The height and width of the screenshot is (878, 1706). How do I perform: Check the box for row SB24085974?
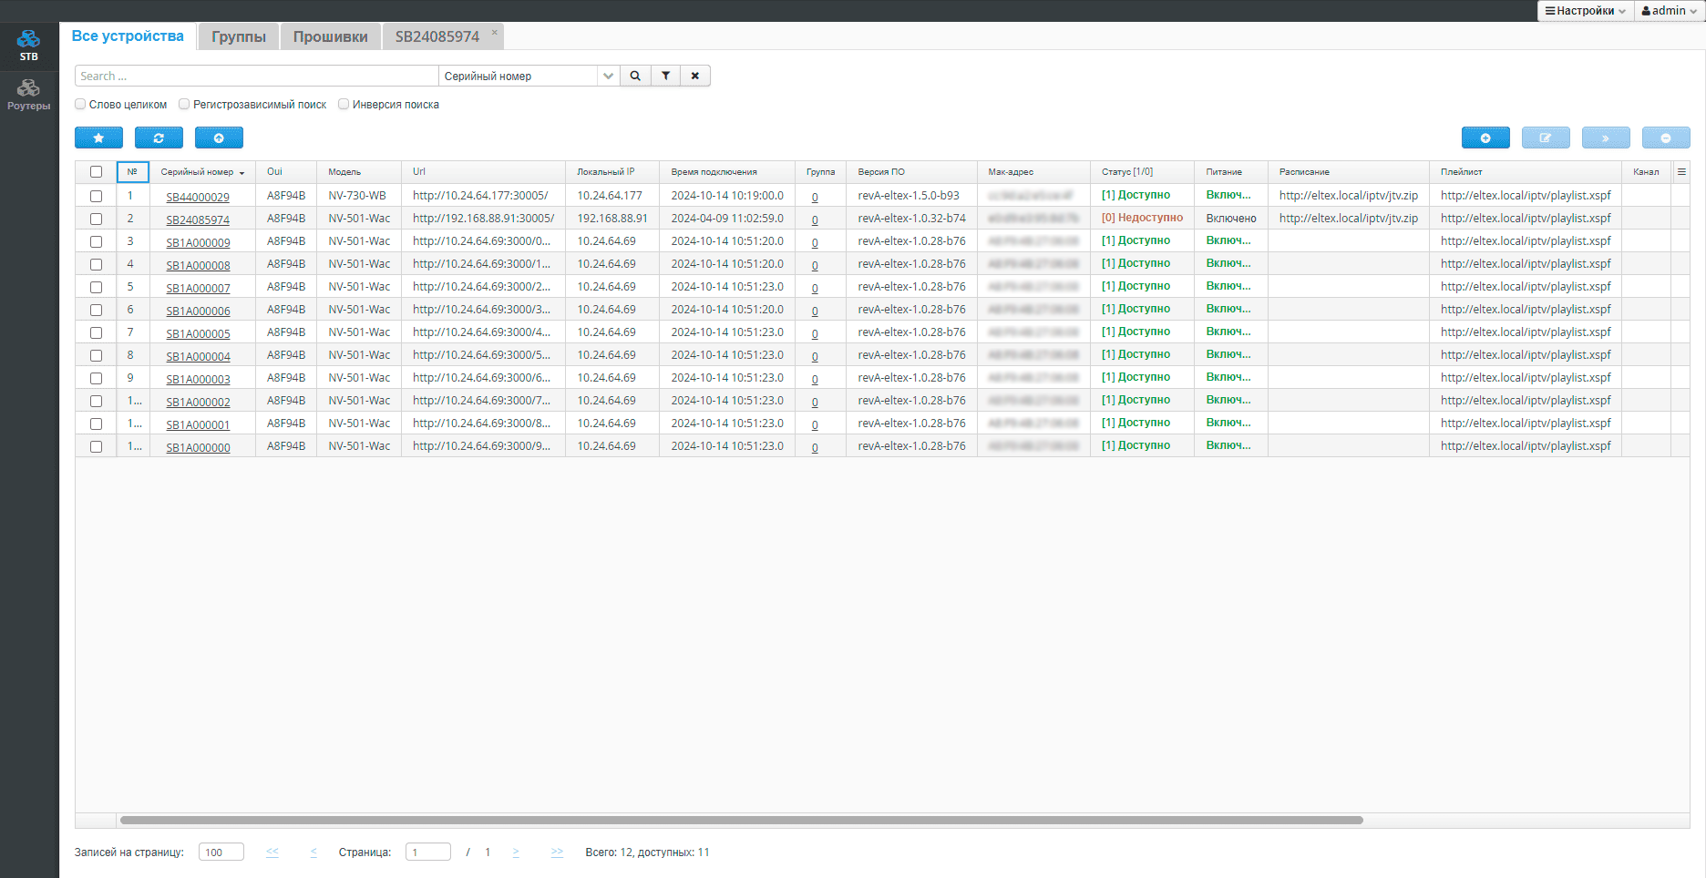pos(96,219)
